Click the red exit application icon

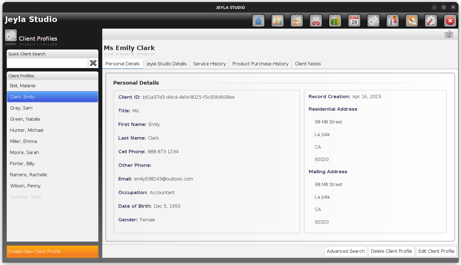coord(450,21)
